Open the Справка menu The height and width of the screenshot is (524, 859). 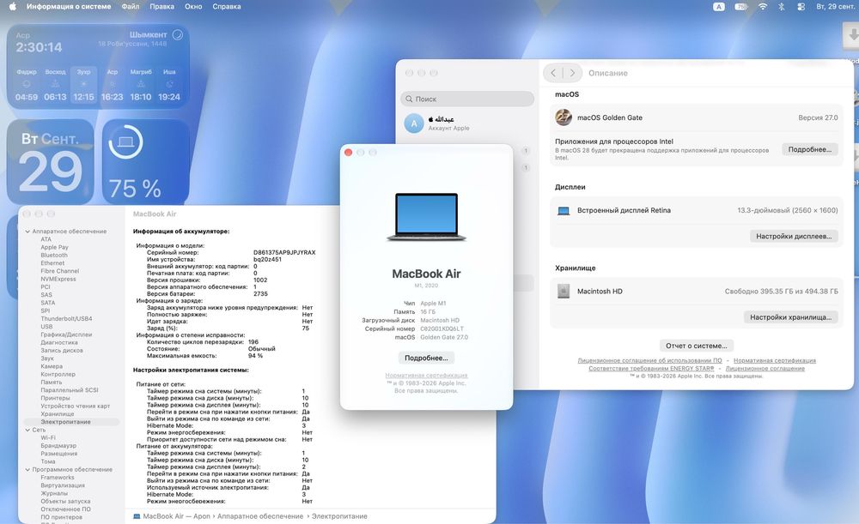pyautogui.click(x=226, y=7)
